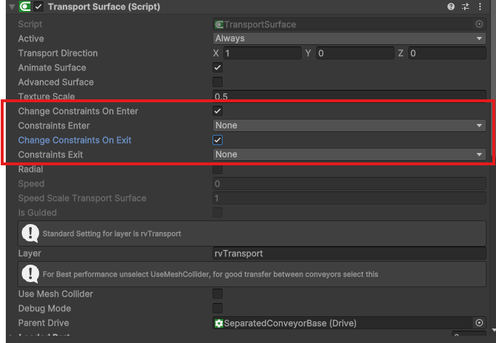Click the object picker for Parent Drive
The width and height of the screenshot is (496, 343).
pos(479,323)
